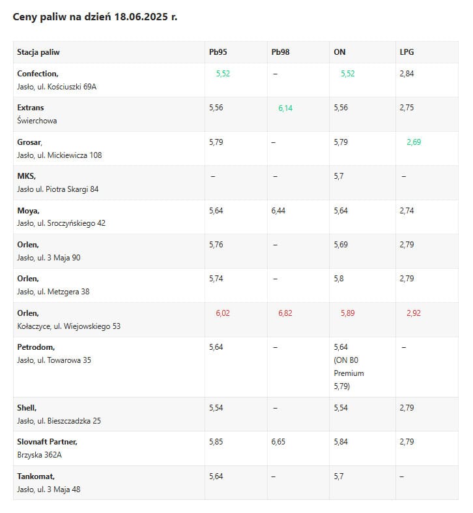Click red Pb98 price 6,82

point(285,313)
